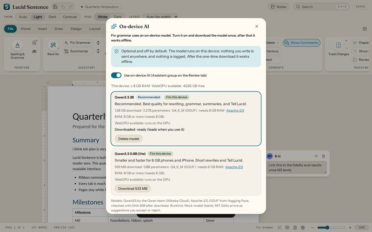The height and width of the screenshot is (232, 372).
Task: Click the shield icon in the privacy notice
Action: (x=117, y=52)
